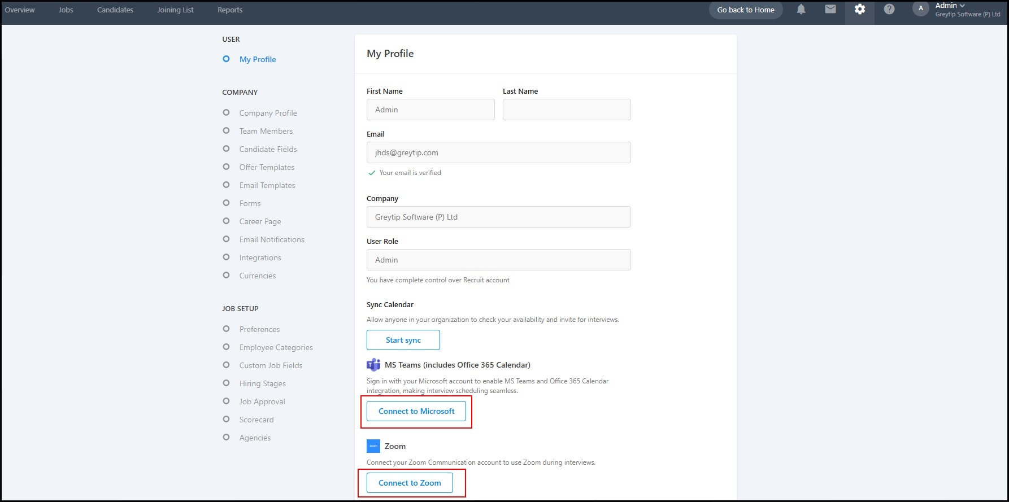Select the Team Members radio bullet
Screen dimensions: 1009x502
coord(226,130)
